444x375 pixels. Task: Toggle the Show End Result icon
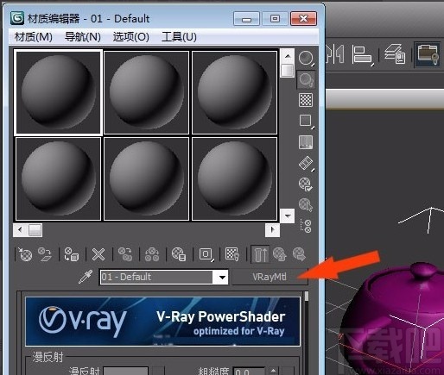(x=260, y=254)
